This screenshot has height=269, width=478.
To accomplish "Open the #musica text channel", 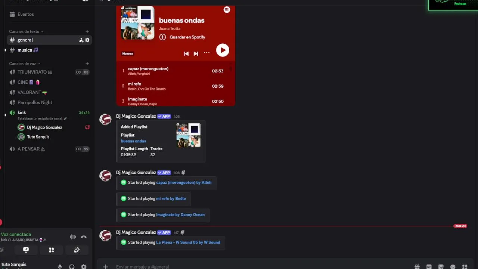I will pyautogui.click(x=49, y=50).
